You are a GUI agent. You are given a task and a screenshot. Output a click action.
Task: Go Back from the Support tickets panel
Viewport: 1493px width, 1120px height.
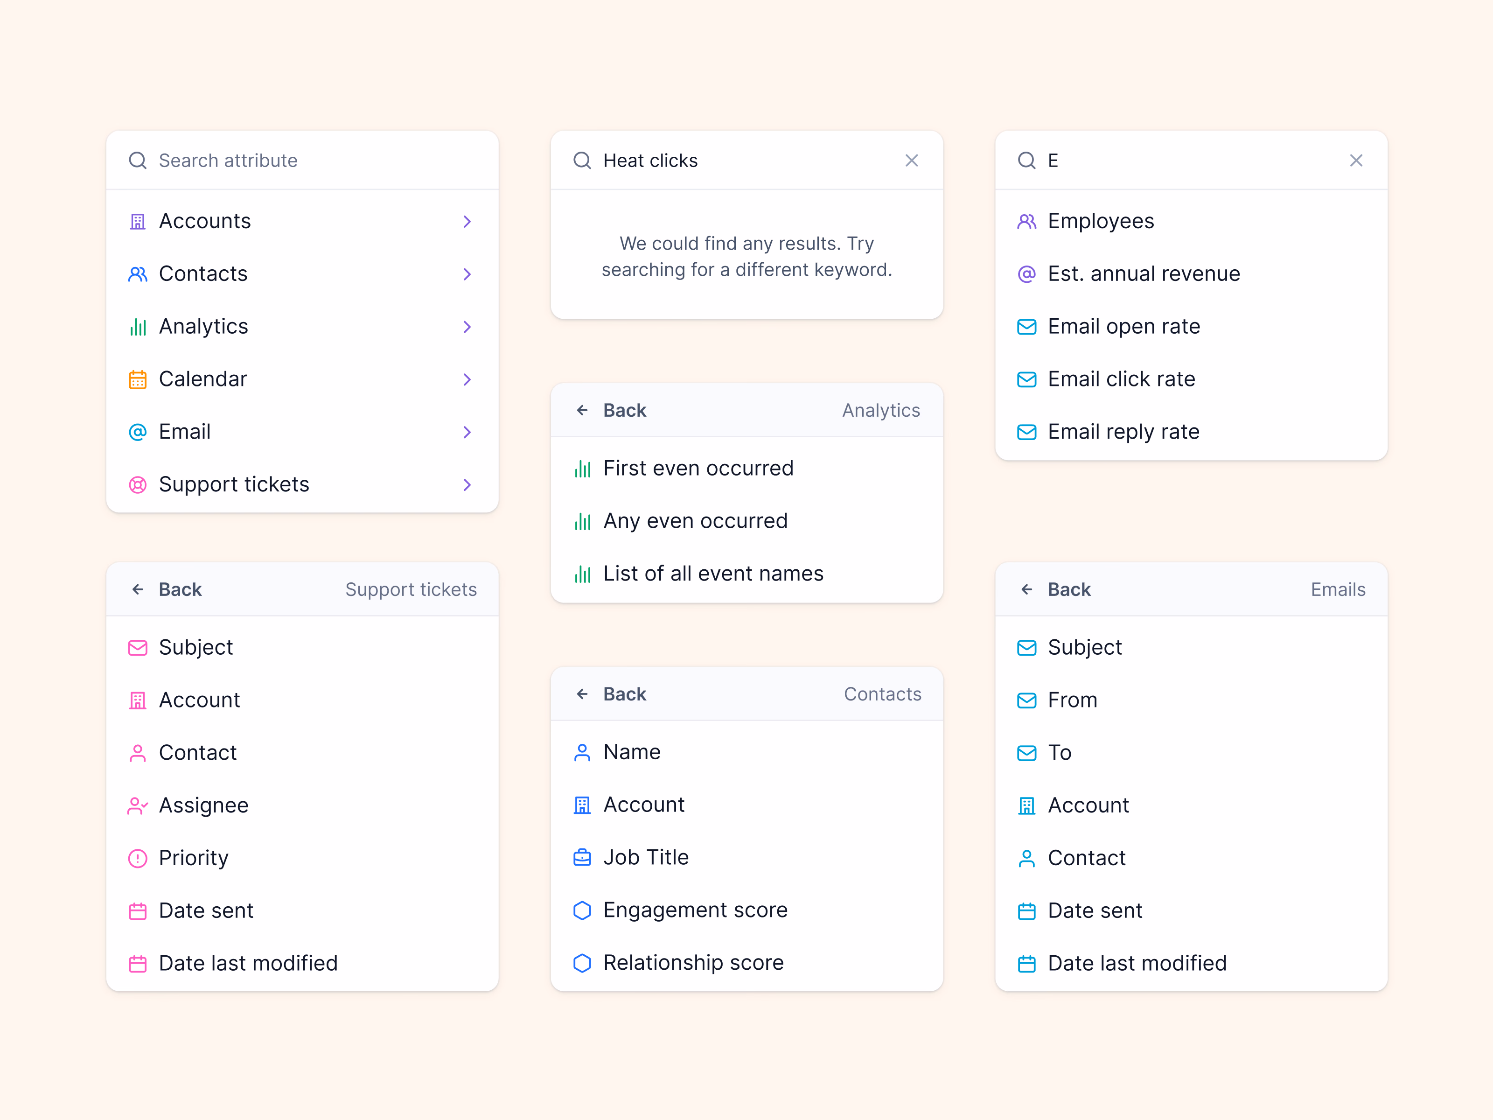pos(166,590)
